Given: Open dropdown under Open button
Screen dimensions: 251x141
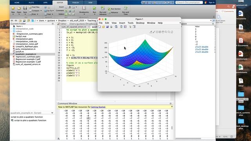Looking at the screenshot, I should (19, 14).
